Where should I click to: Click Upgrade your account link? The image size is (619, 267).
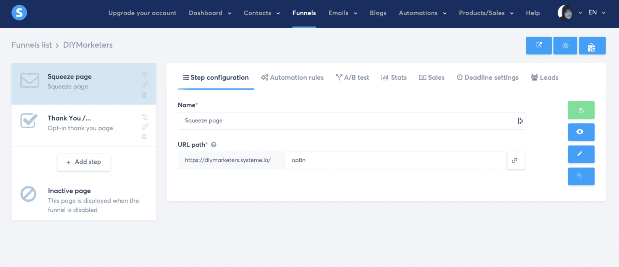(x=142, y=13)
